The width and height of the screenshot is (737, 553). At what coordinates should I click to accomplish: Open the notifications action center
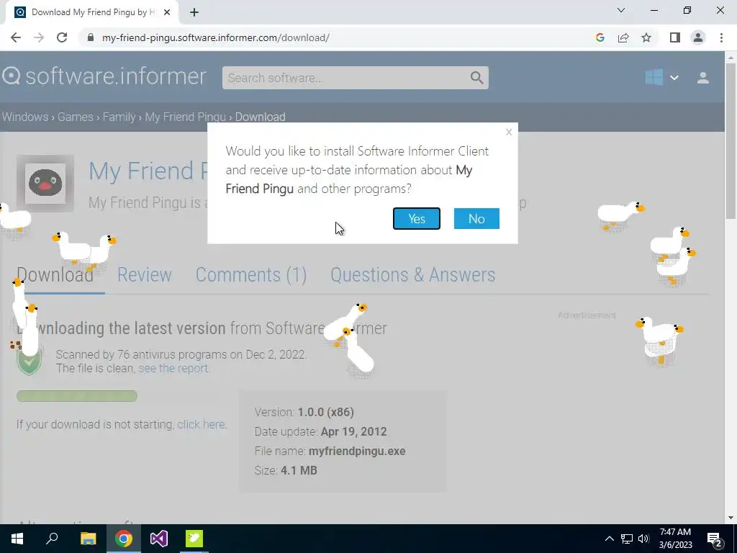715,539
